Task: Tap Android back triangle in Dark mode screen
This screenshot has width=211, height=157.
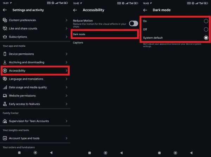Action: [x=191, y=153]
